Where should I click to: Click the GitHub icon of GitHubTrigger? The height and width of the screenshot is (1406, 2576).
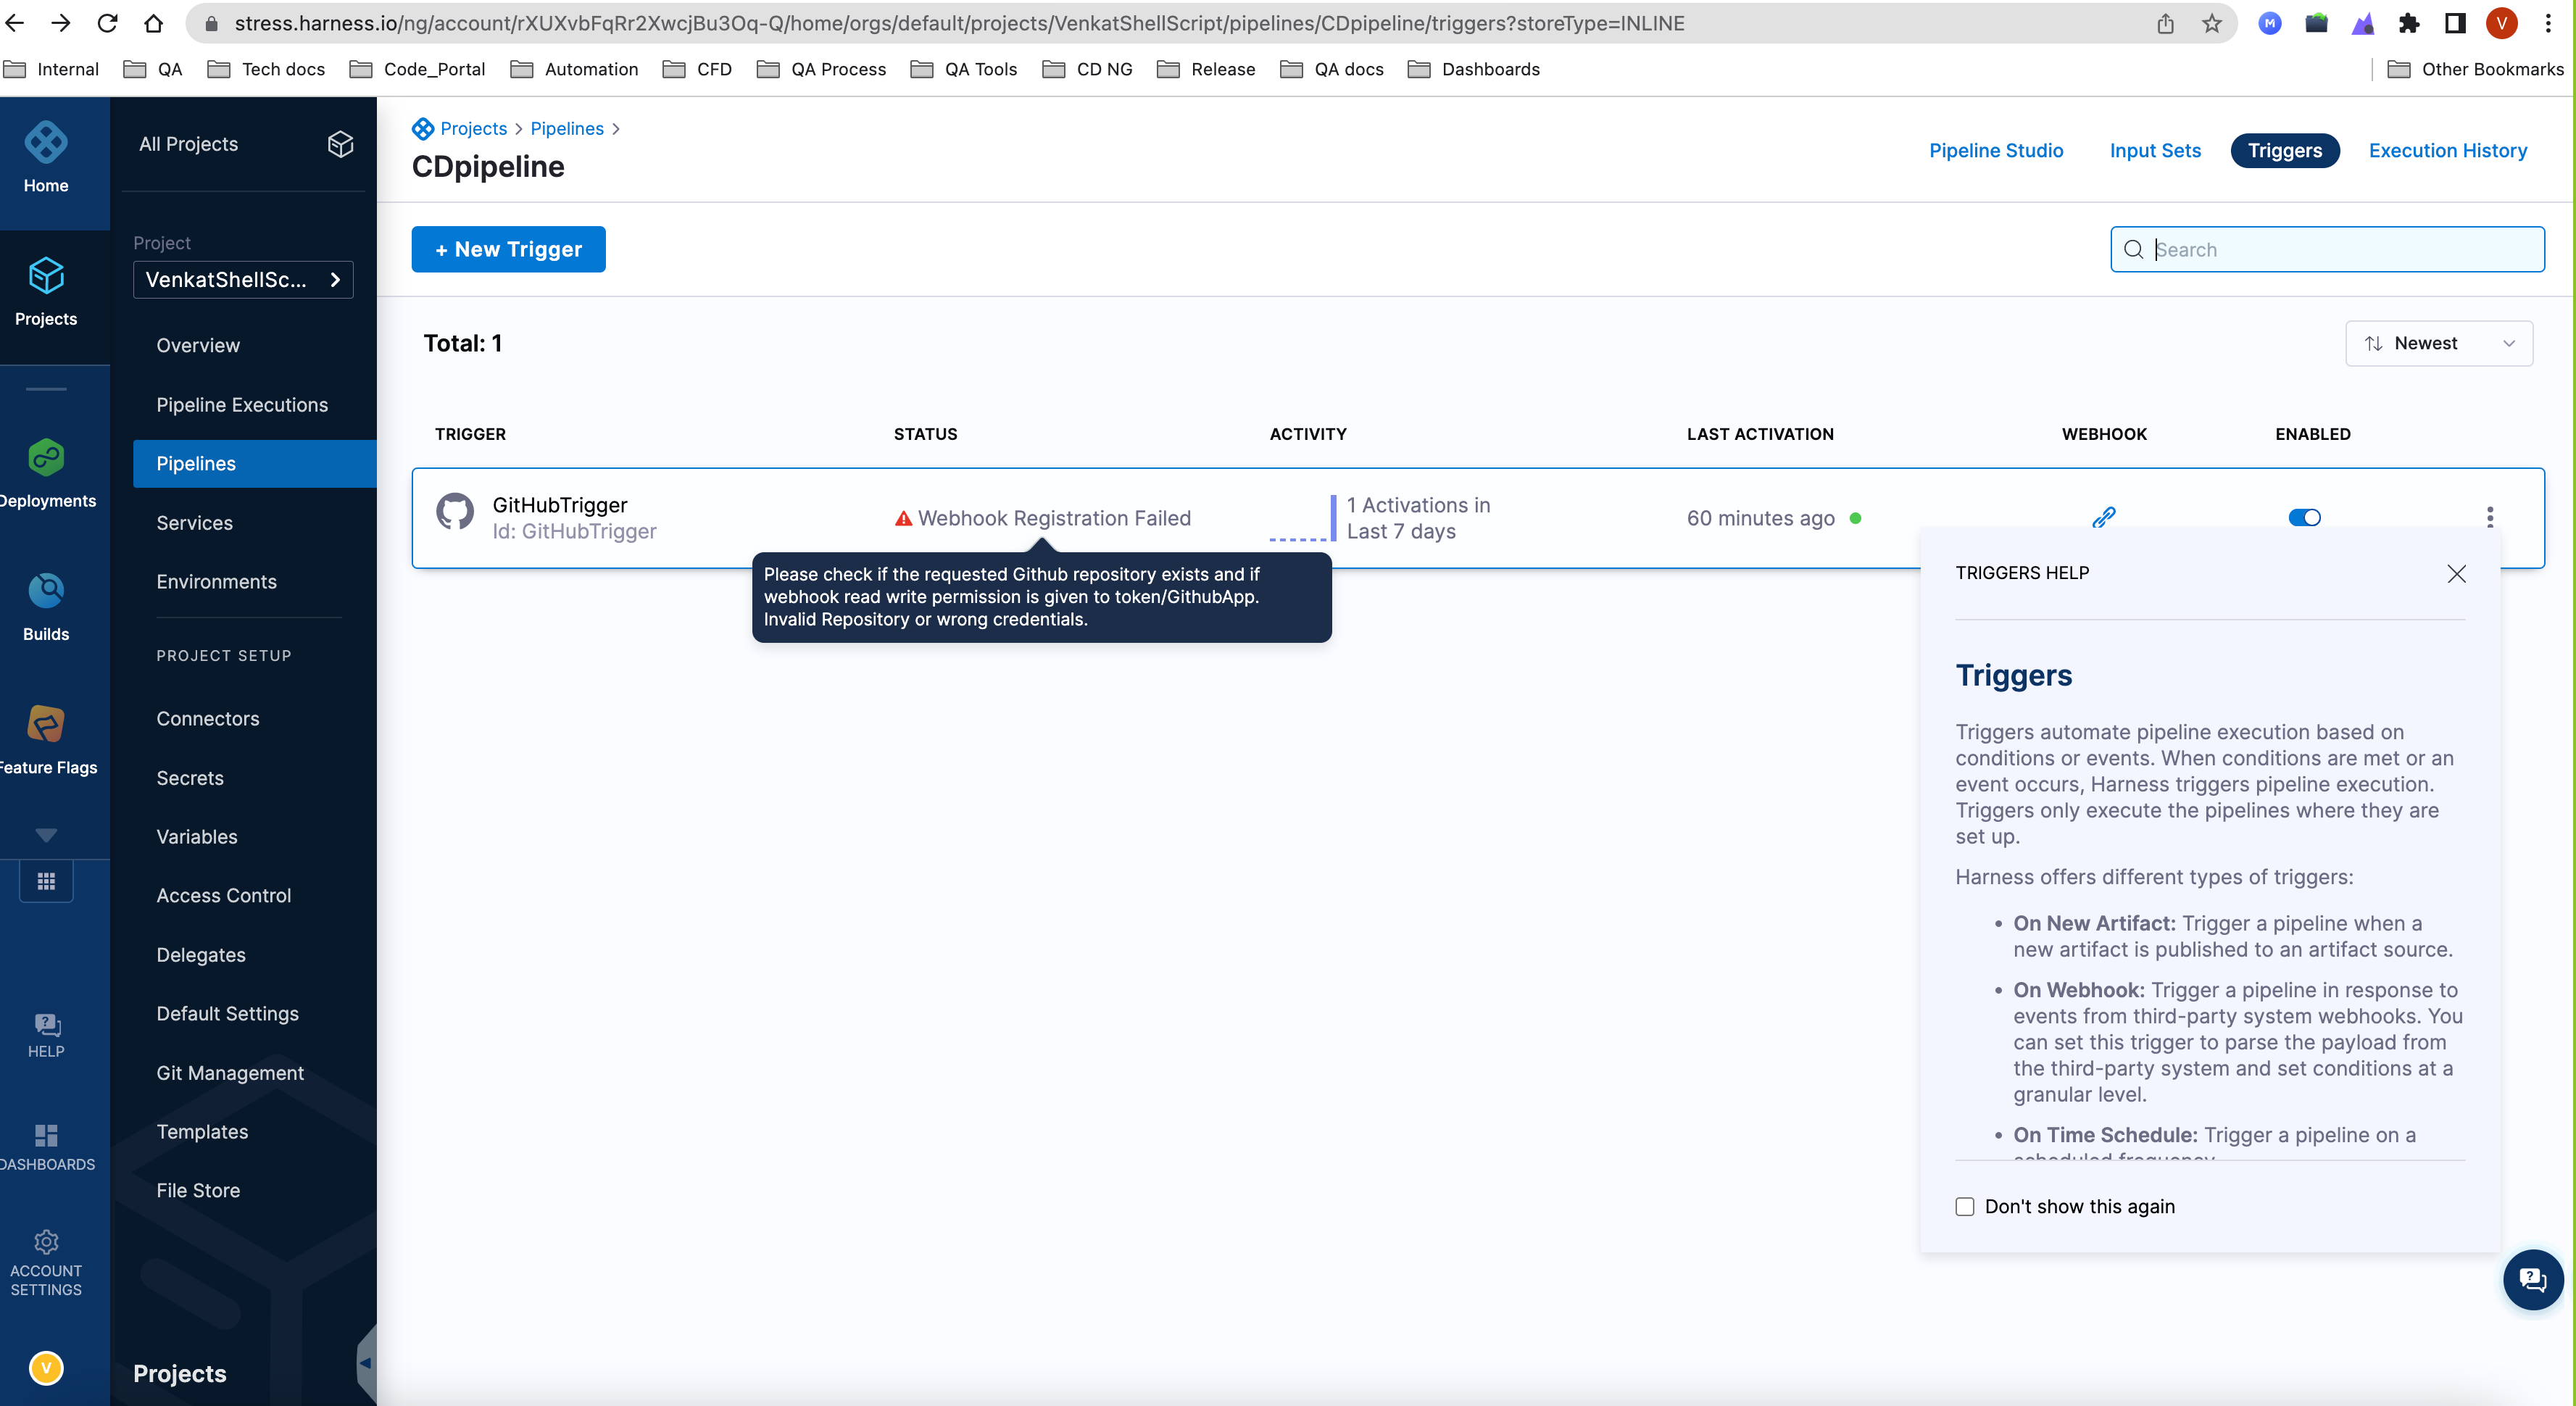click(455, 511)
